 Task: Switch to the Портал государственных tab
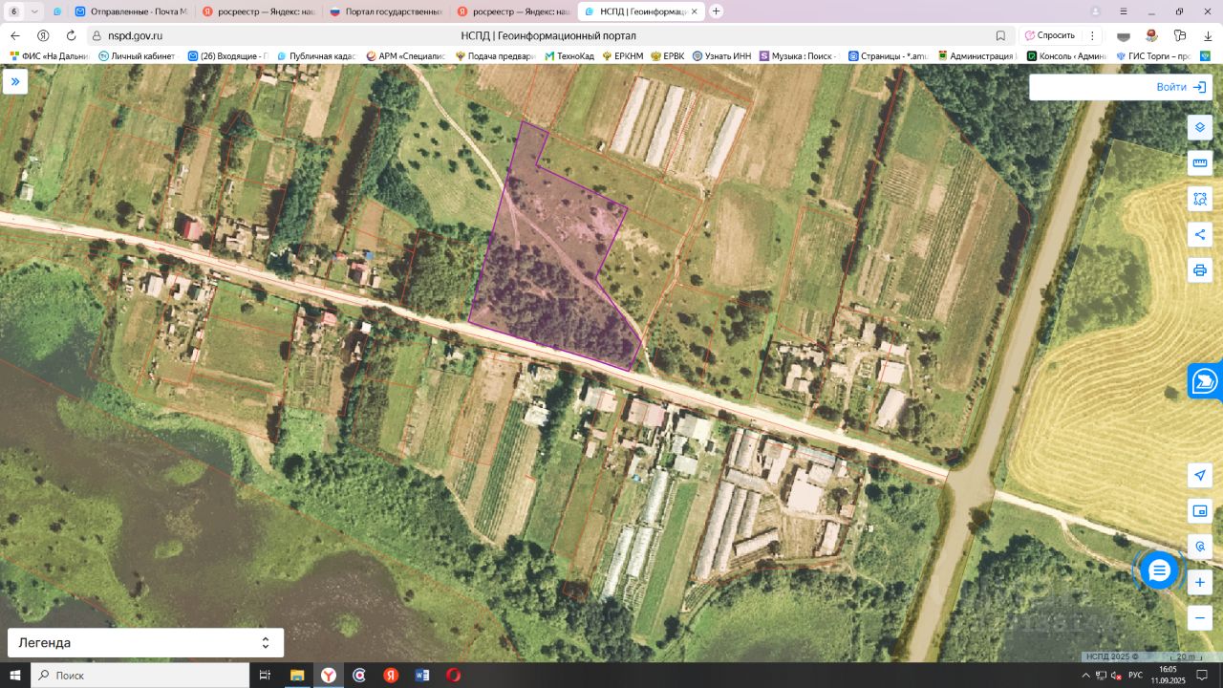(x=384, y=11)
